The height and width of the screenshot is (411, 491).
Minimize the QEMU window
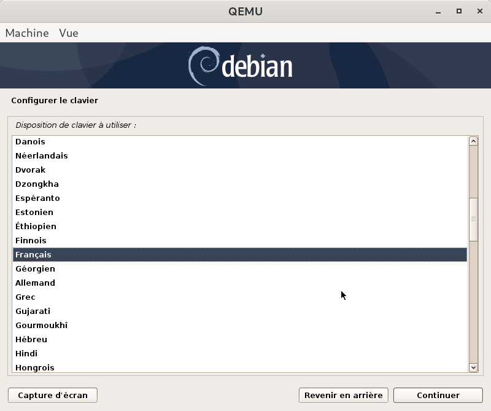(x=438, y=11)
